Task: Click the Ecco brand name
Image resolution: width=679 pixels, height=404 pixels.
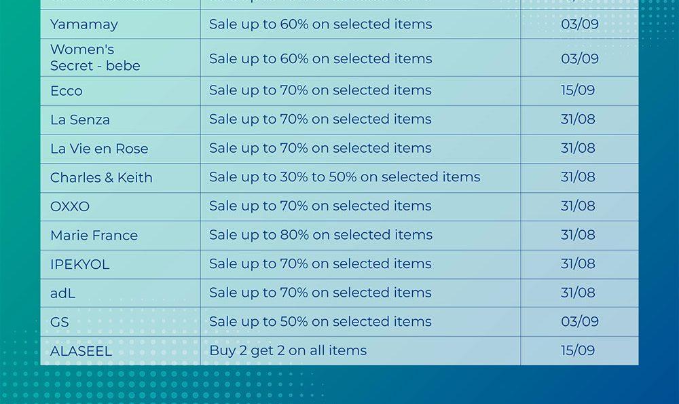Action: click(x=67, y=91)
